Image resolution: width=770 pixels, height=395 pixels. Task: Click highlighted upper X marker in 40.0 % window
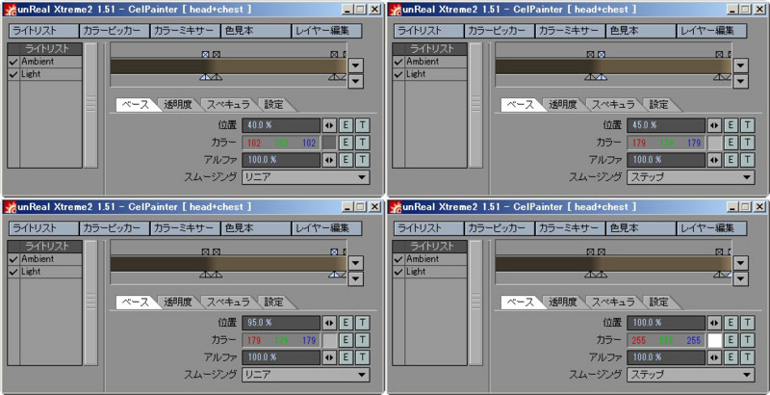tap(206, 55)
